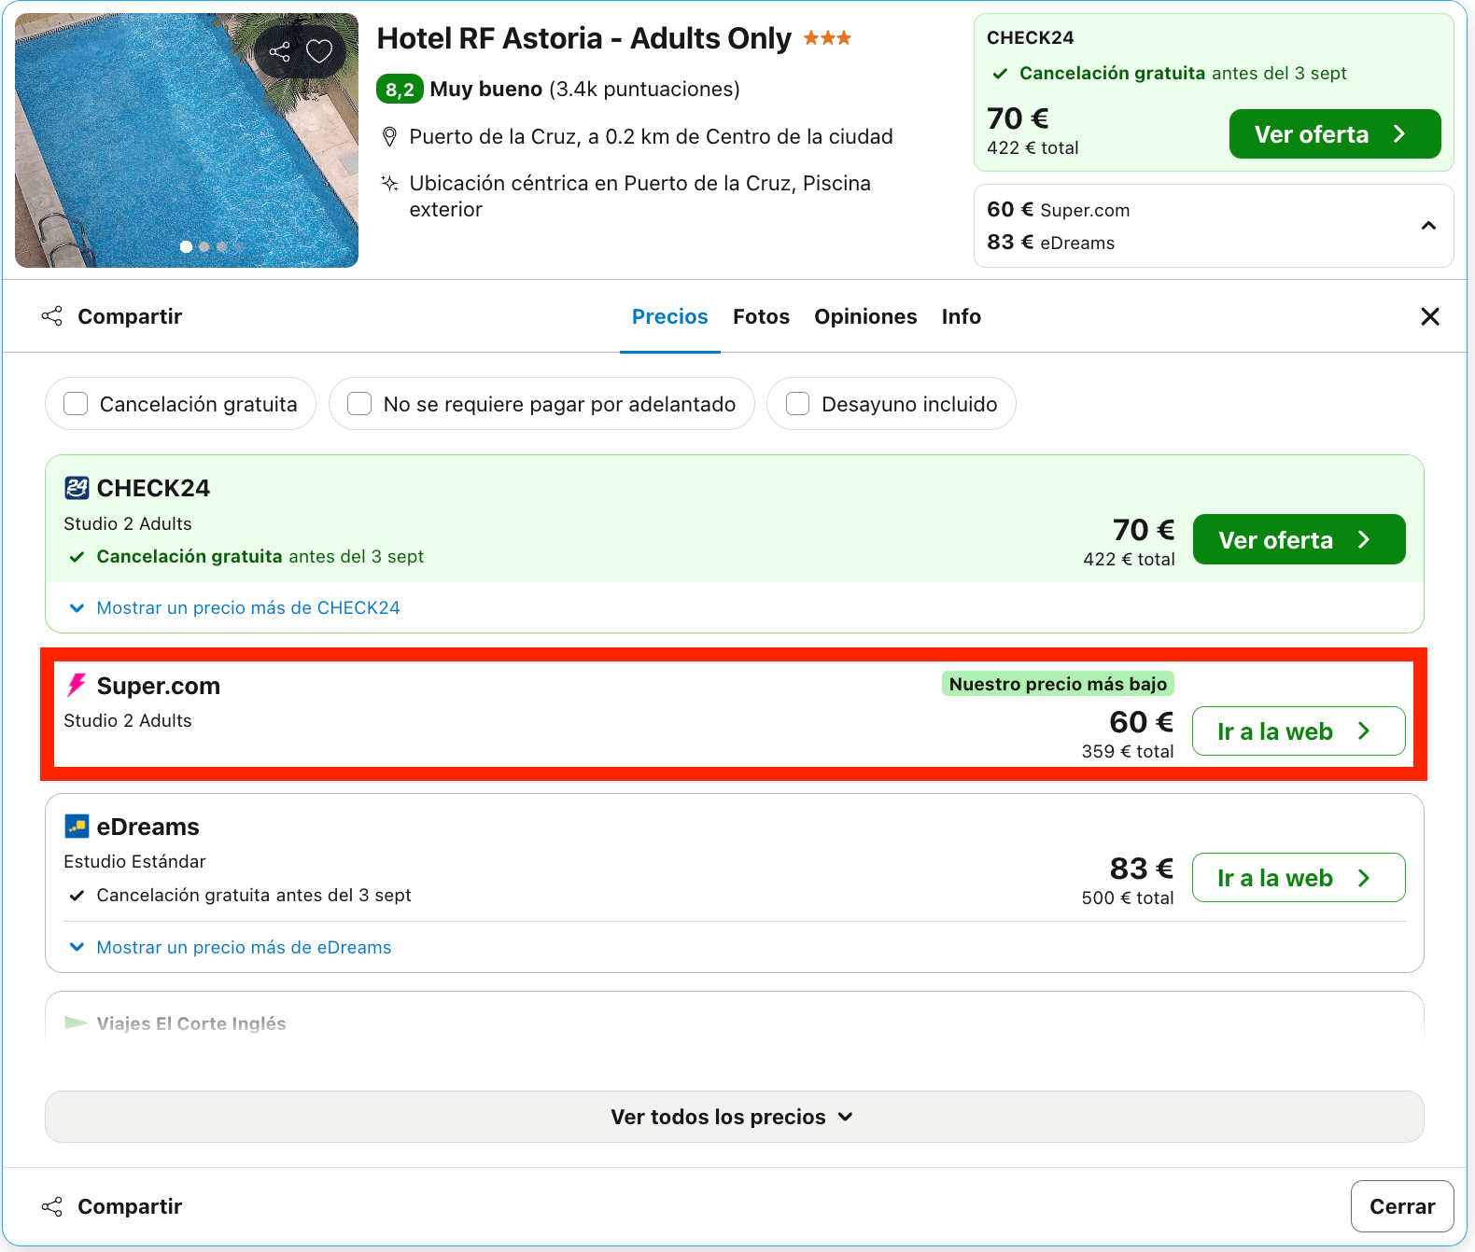
Task: Collapse the Super.com and eDreams price summary
Action: [x=1428, y=226]
